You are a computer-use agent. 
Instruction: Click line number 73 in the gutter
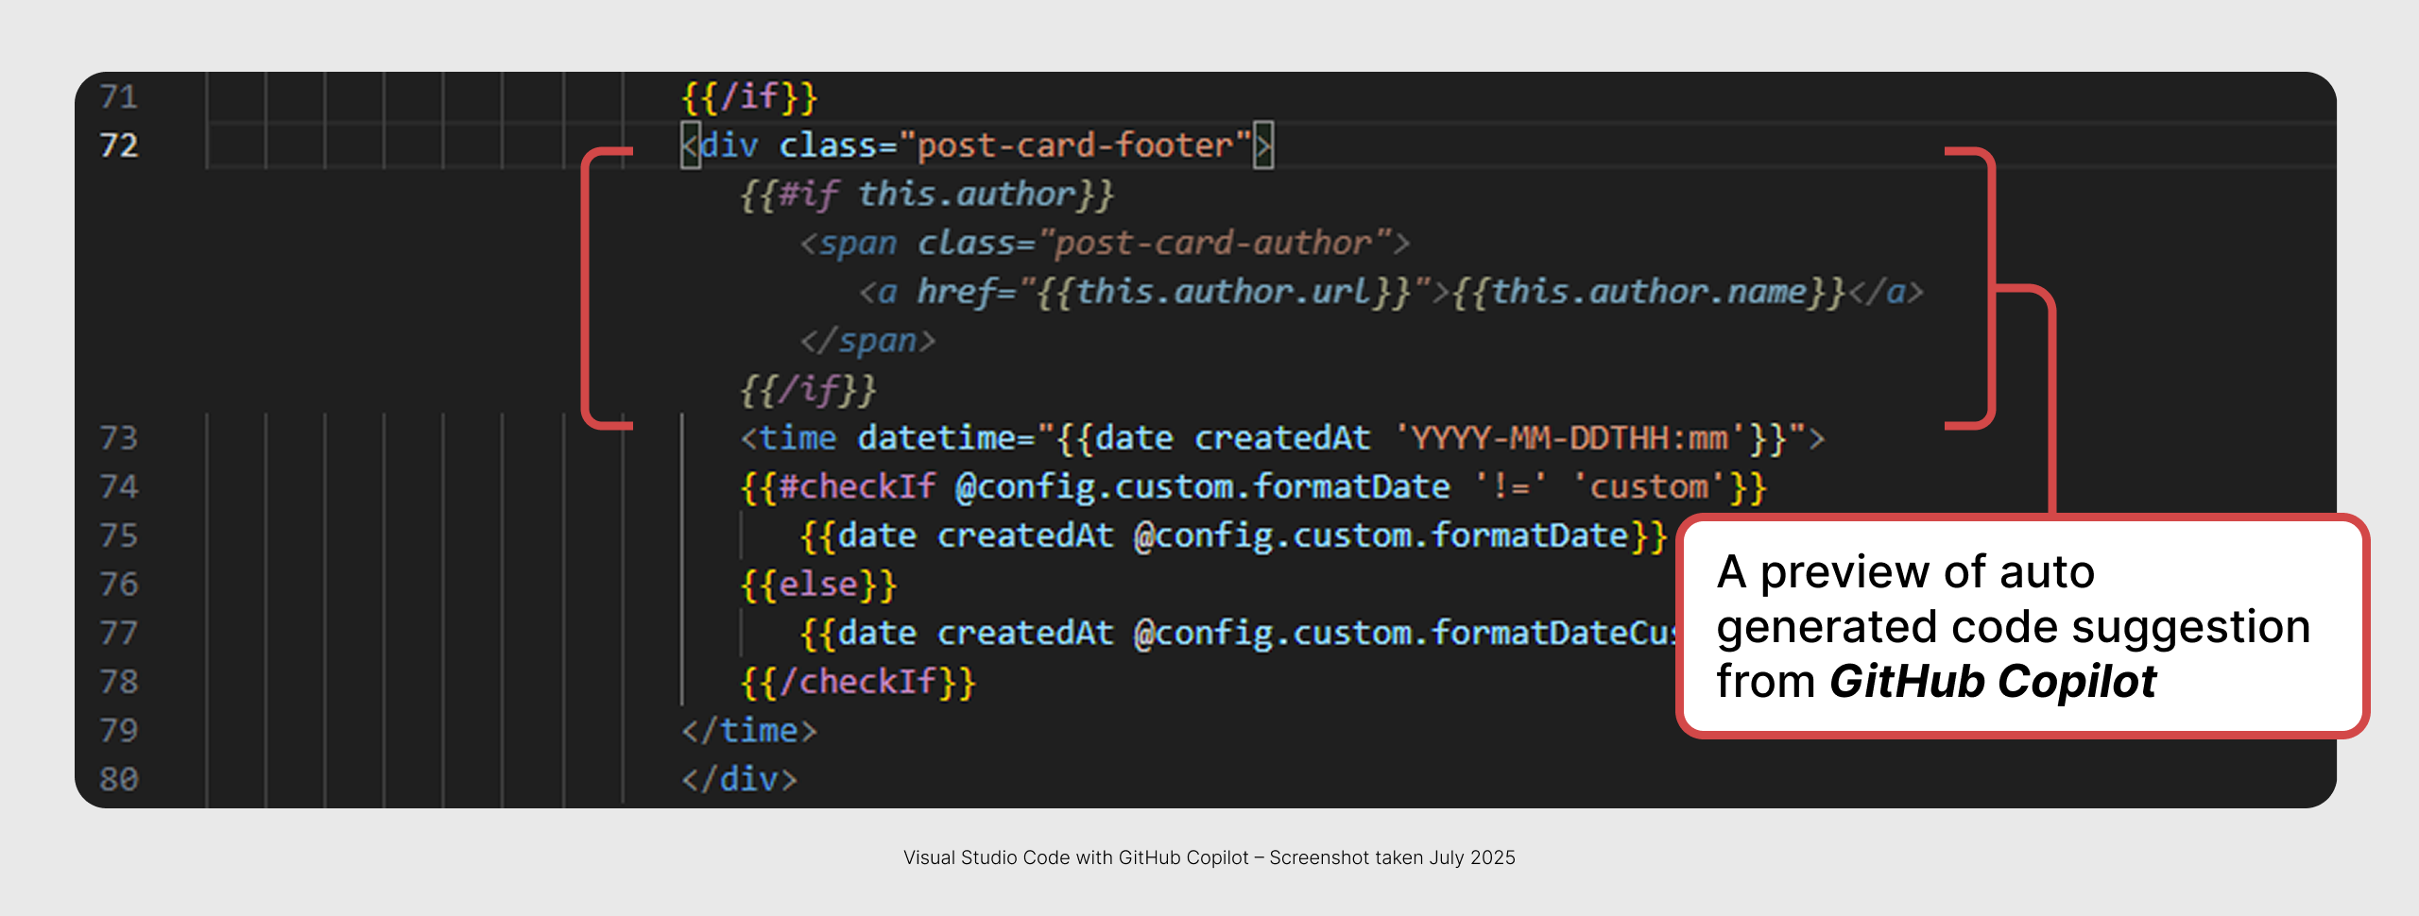point(119,438)
